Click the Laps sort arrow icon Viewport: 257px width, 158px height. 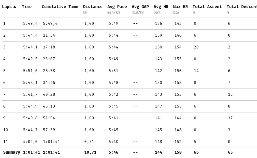pos(15,7)
